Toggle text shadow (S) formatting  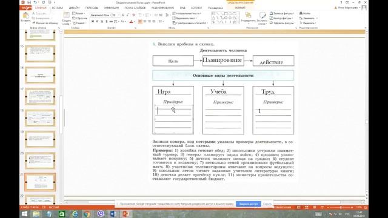pos(107,22)
